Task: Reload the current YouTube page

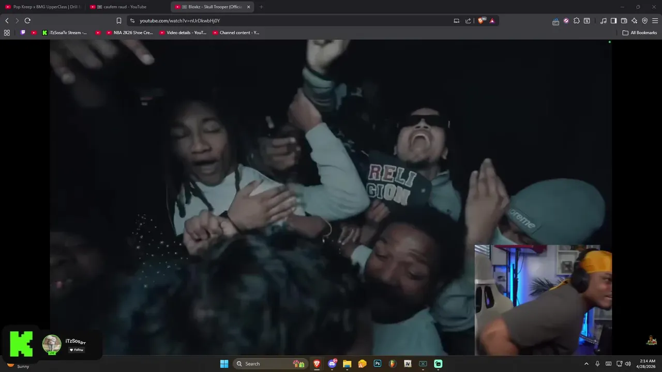Action: (x=27, y=21)
